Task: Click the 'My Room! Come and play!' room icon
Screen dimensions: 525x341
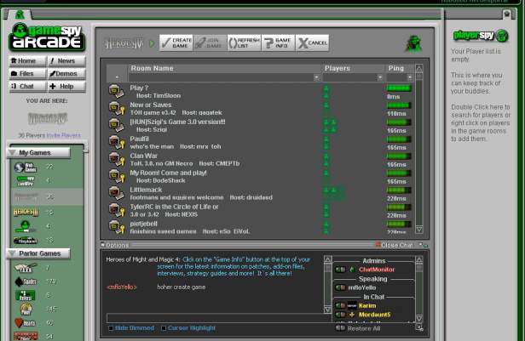Action: coord(116,176)
